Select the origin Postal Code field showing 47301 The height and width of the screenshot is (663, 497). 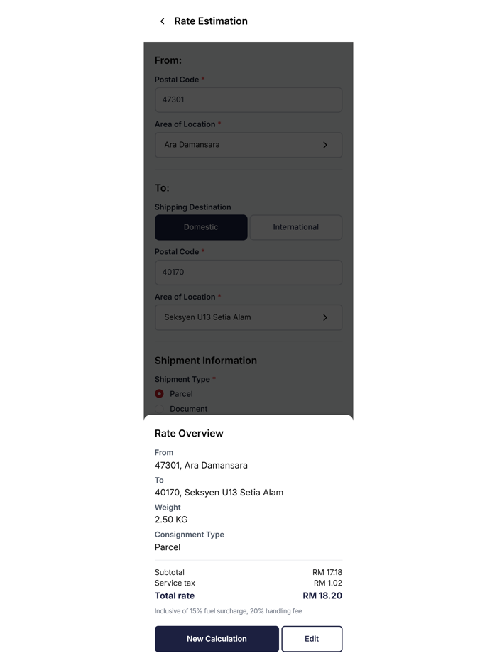coord(248,99)
